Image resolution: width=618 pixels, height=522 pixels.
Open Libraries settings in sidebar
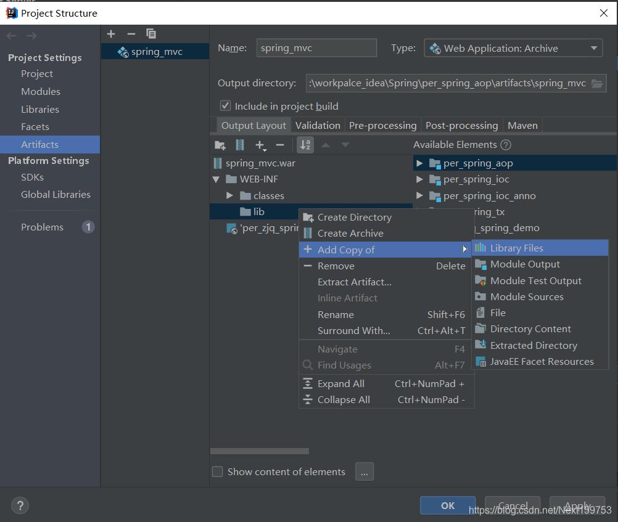(40, 109)
